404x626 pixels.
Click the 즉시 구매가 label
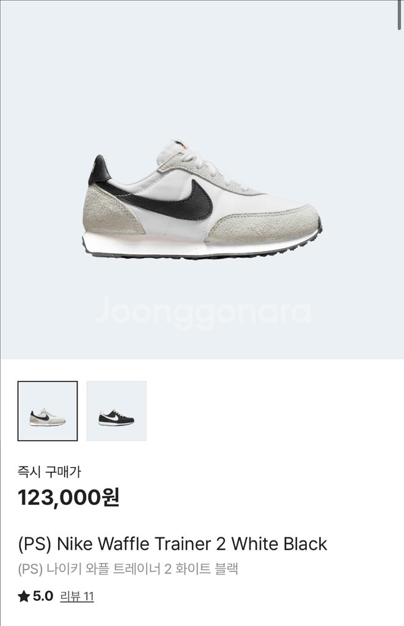coord(49,472)
